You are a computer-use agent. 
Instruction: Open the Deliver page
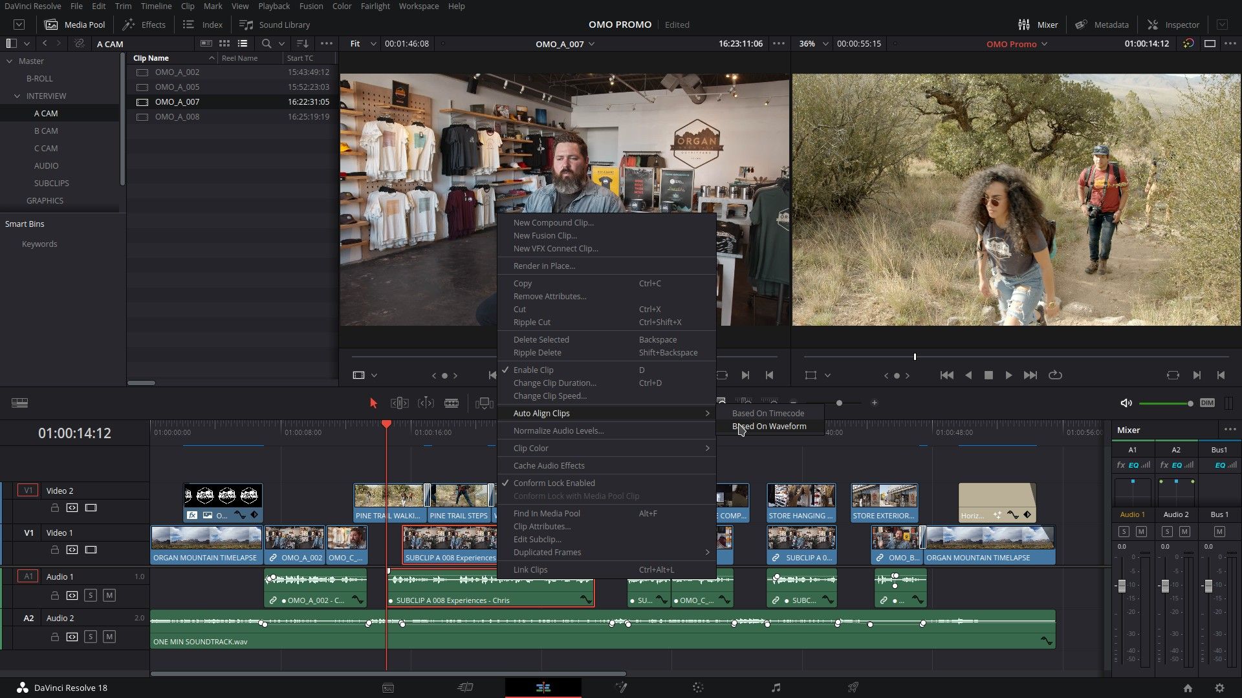(x=853, y=687)
